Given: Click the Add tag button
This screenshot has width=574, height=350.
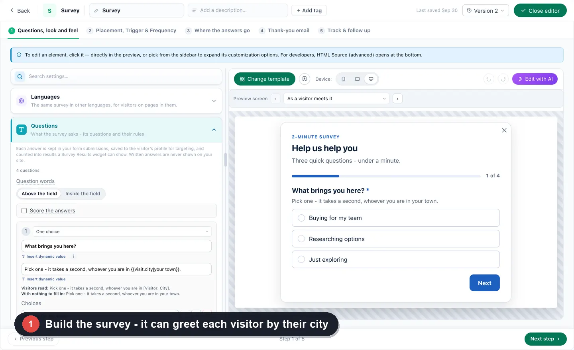Looking at the screenshot, I should [309, 10].
